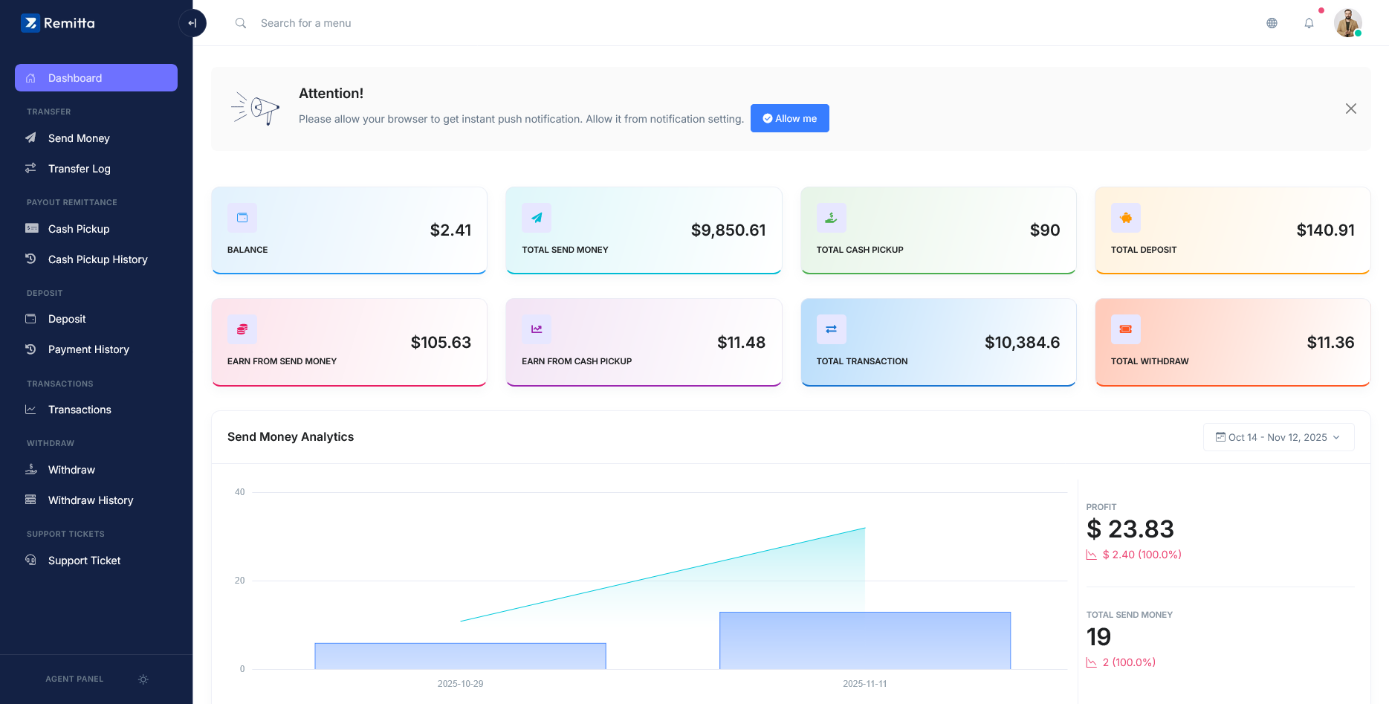Click the Agent Panel link
The image size is (1389, 704).
[x=74, y=679]
